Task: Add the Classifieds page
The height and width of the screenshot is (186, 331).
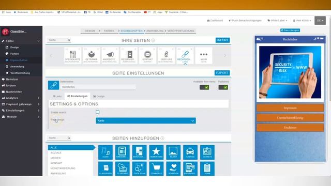Action: [106, 168]
